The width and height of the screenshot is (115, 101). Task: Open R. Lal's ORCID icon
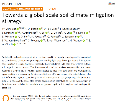71,33
